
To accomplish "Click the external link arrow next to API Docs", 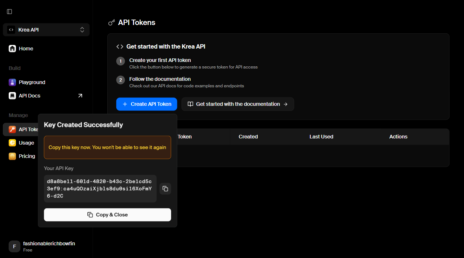I will pos(80,96).
